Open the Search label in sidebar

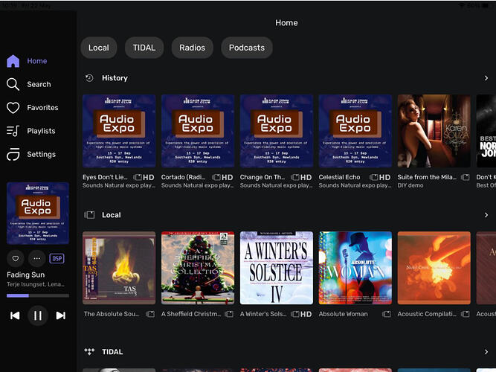pyautogui.click(x=39, y=84)
